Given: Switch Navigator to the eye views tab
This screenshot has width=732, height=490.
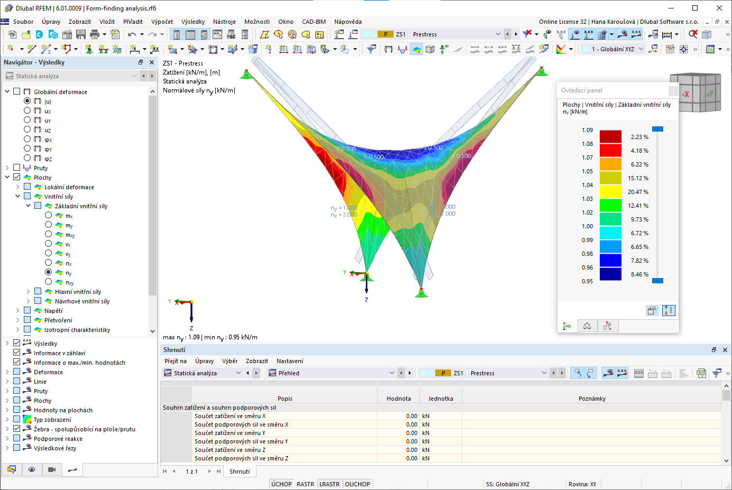Looking at the screenshot, I should (32, 469).
